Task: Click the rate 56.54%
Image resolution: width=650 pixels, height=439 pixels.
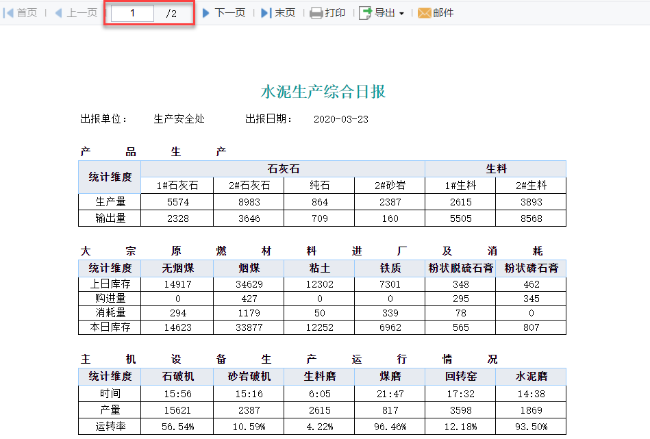Action: [178, 427]
